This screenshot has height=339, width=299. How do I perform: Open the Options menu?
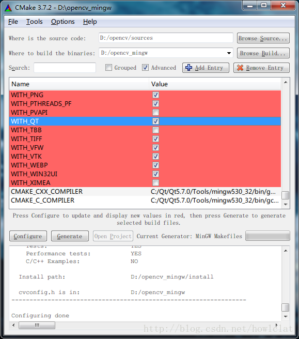tap(62, 22)
